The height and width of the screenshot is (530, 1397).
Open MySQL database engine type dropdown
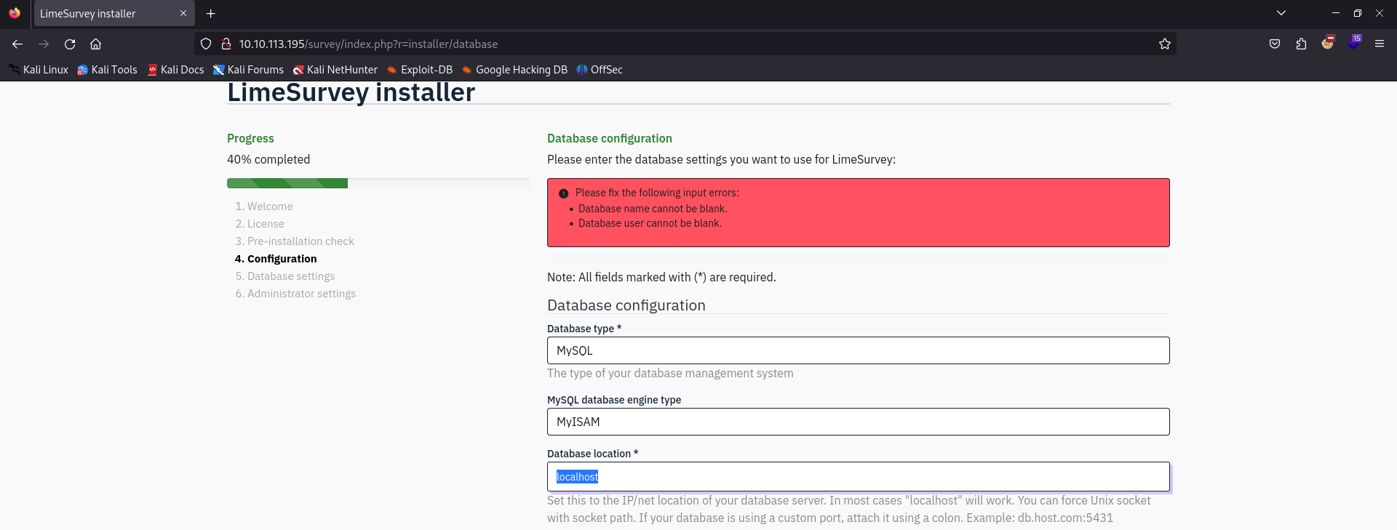coord(858,422)
